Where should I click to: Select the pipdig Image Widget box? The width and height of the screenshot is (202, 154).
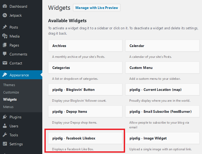pos(162,138)
